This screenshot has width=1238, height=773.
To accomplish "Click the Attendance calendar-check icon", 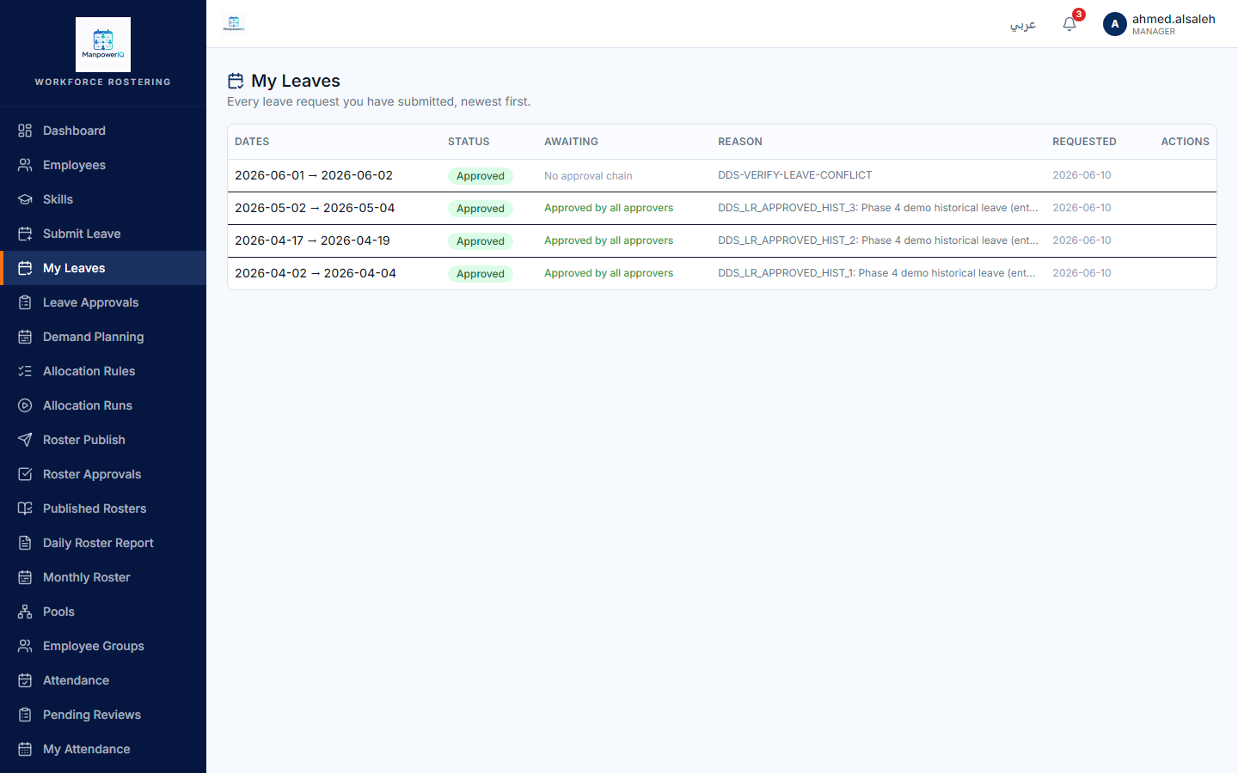I will pyautogui.click(x=25, y=680).
